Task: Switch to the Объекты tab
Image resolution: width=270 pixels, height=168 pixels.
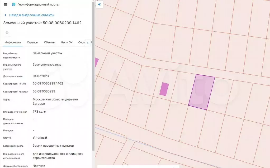Action: click(49, 42)
